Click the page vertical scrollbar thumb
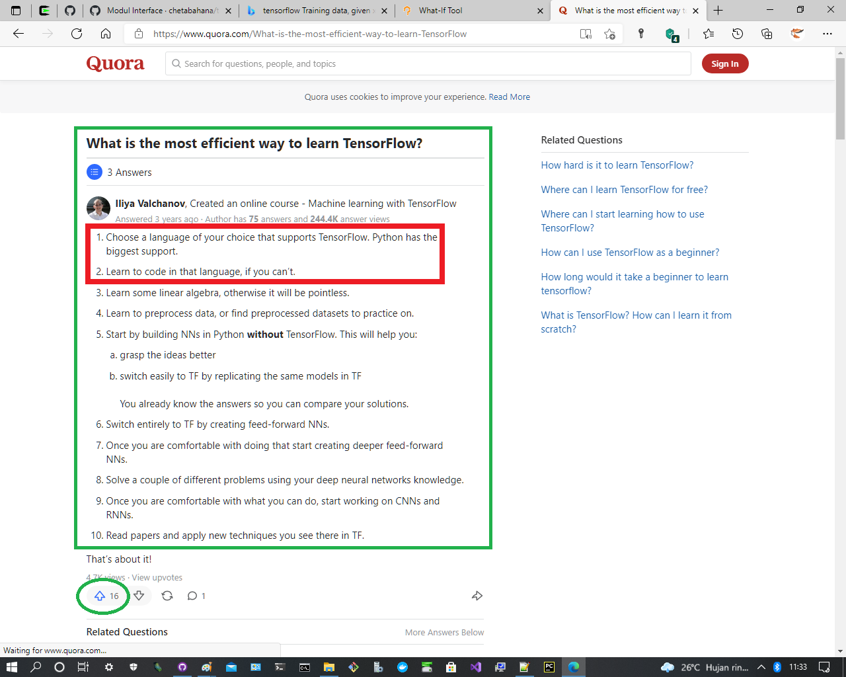The height and width of the screenshot is (677, 846). coord(840,99)
